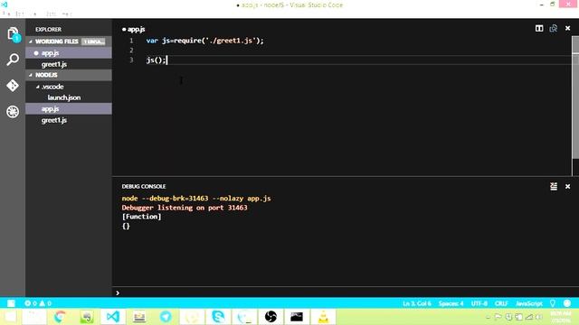Click the lightbulb icon in the status bar
Image resolution: width=579 pixels, height=325 pixels.
(553, 303)
